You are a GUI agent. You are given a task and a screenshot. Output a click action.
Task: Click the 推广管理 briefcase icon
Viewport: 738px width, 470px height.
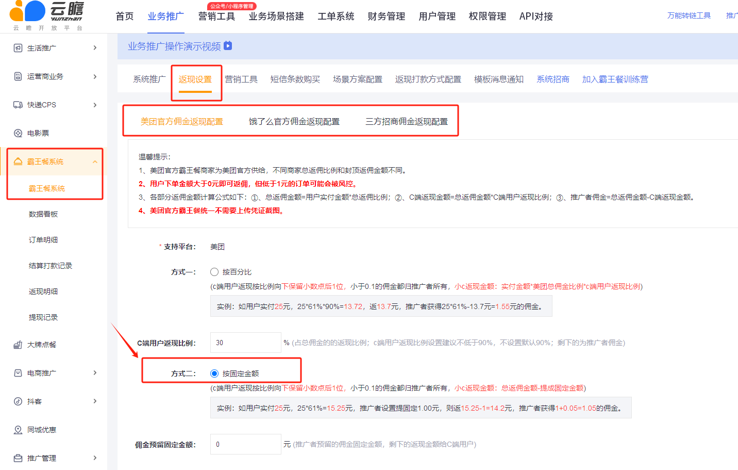tap(18, 458)
